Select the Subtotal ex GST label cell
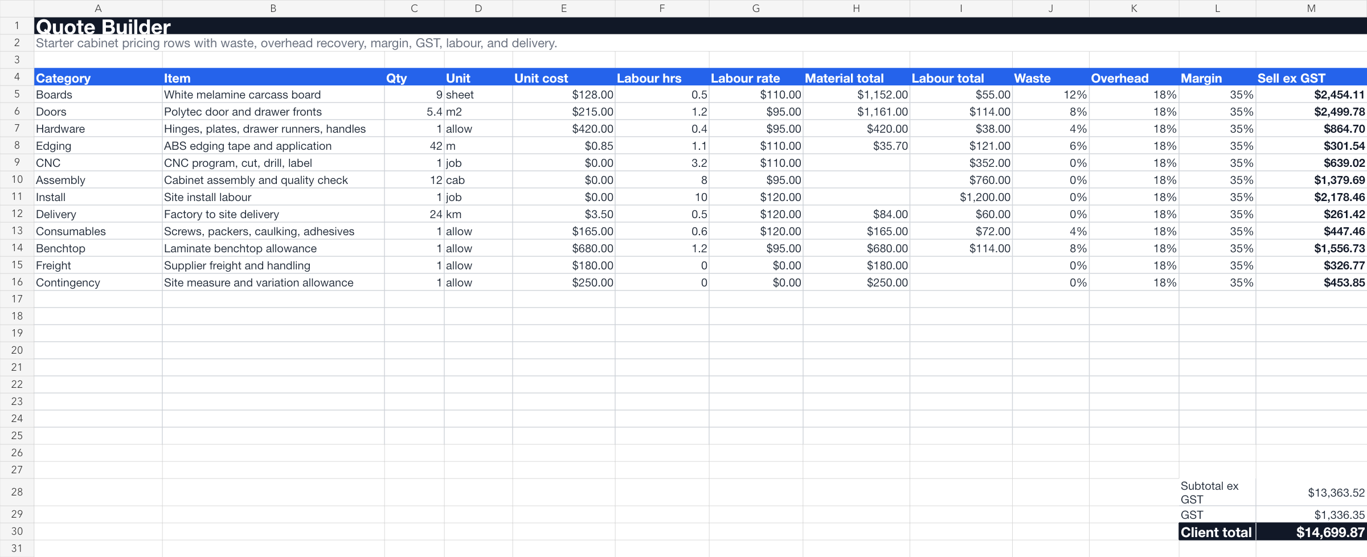 coord(1217,492)
